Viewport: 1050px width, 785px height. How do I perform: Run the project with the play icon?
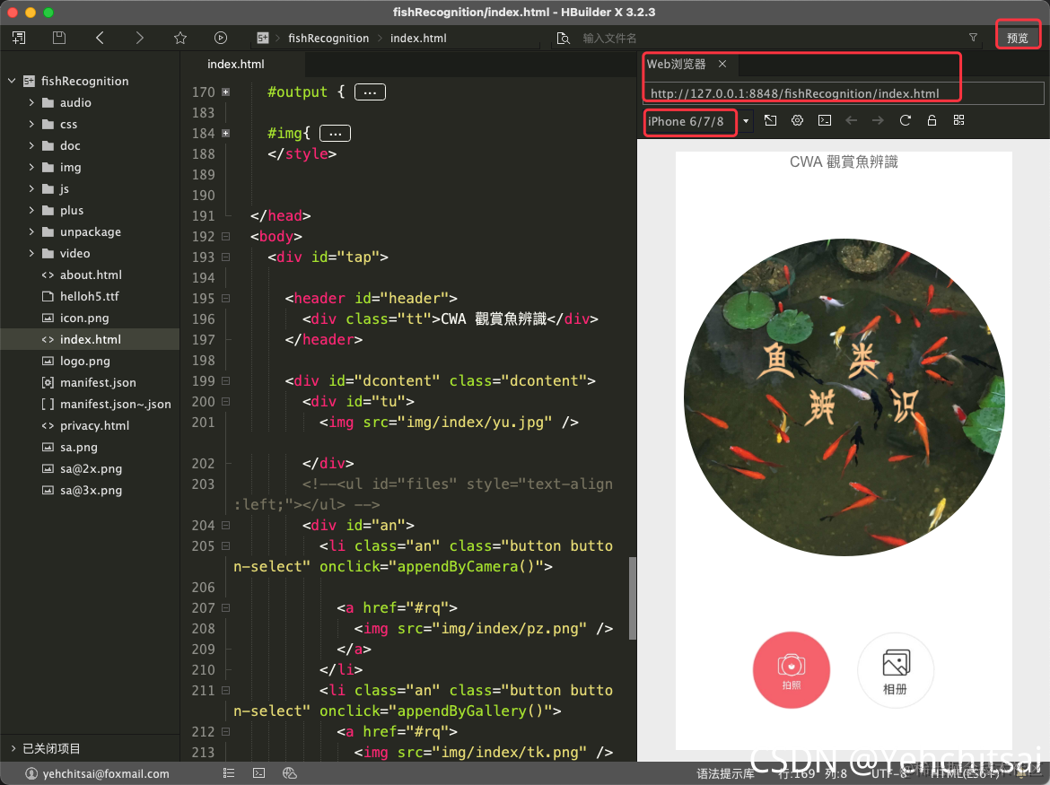(220, 39)
